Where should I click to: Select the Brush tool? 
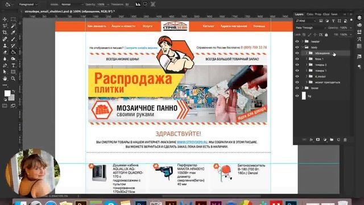tap(13, 39)
